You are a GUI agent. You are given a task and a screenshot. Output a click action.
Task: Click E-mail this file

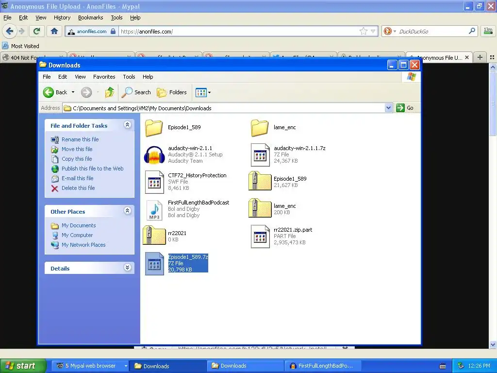pyautogui.click(x=77, y=178)
